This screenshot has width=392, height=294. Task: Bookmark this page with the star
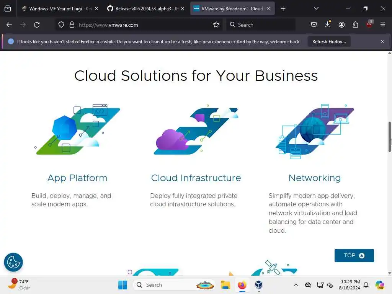coord(216,25)
